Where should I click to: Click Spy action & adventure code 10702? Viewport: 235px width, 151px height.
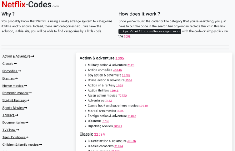[126, 75]
